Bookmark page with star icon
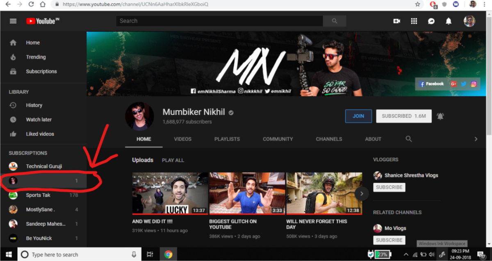This screenshot has height=261, width=492. [x=417, y=4]
